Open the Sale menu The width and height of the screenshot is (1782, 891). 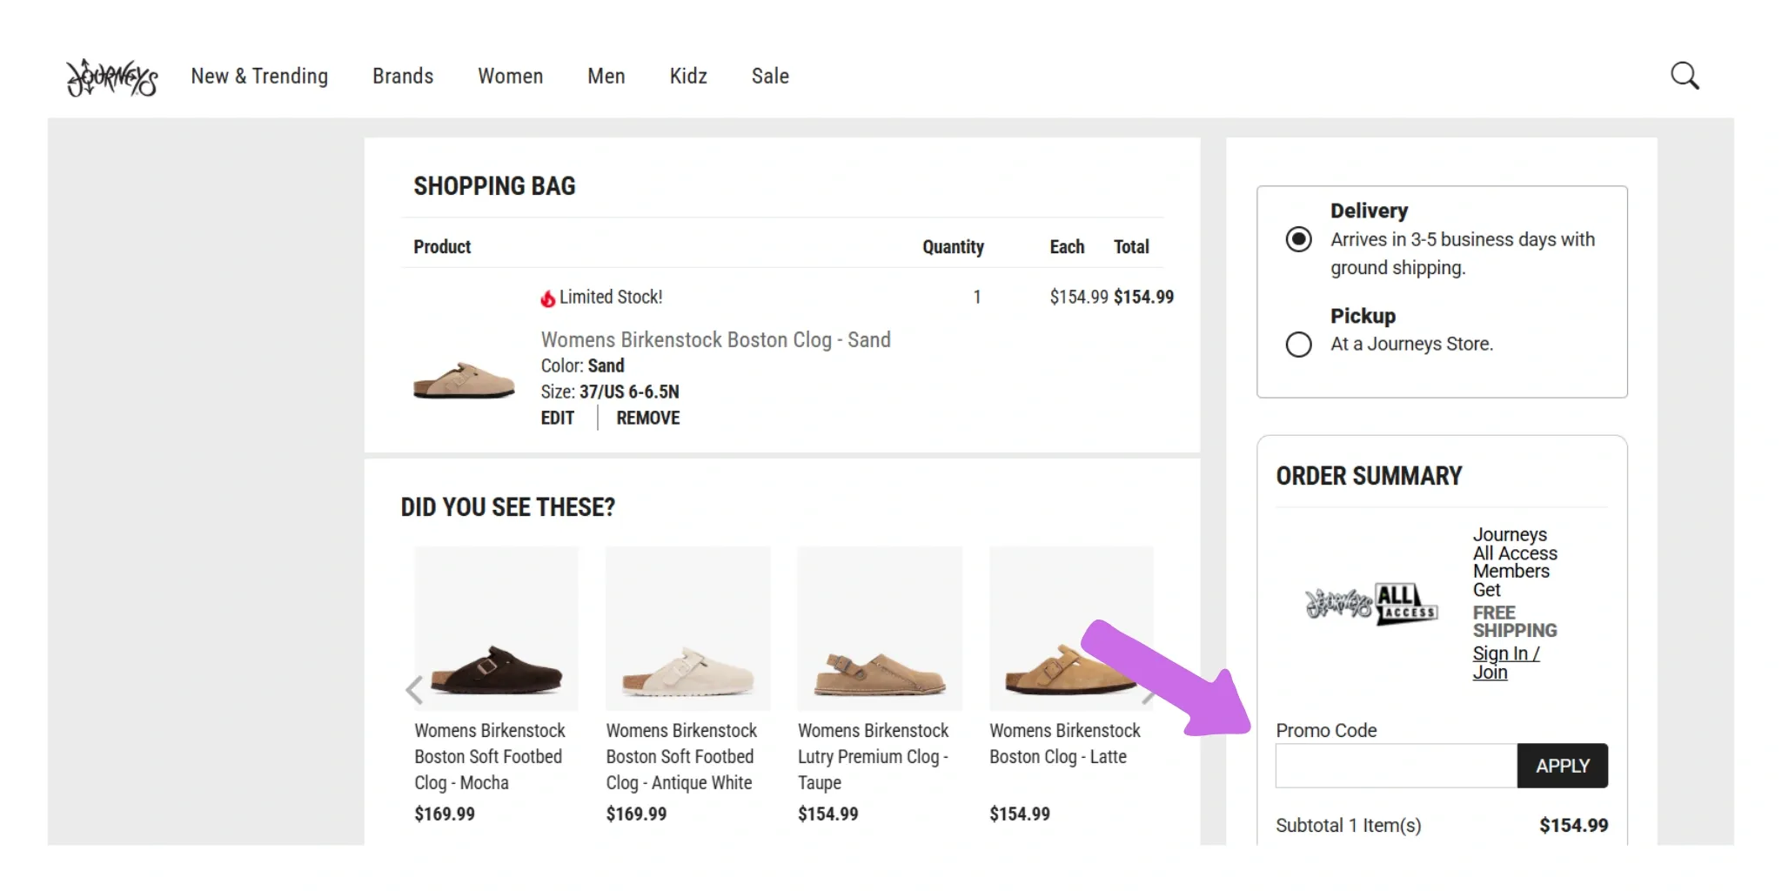click(x=769, y=77)
